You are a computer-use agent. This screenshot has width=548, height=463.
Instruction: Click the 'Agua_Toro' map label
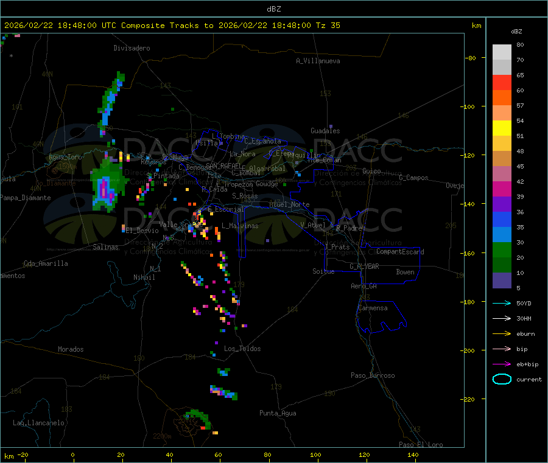(x=65, y=157)
